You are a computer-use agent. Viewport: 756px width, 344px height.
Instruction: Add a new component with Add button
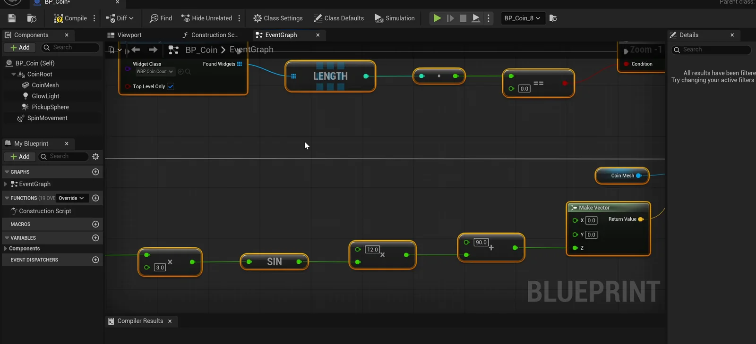[20, 48]
